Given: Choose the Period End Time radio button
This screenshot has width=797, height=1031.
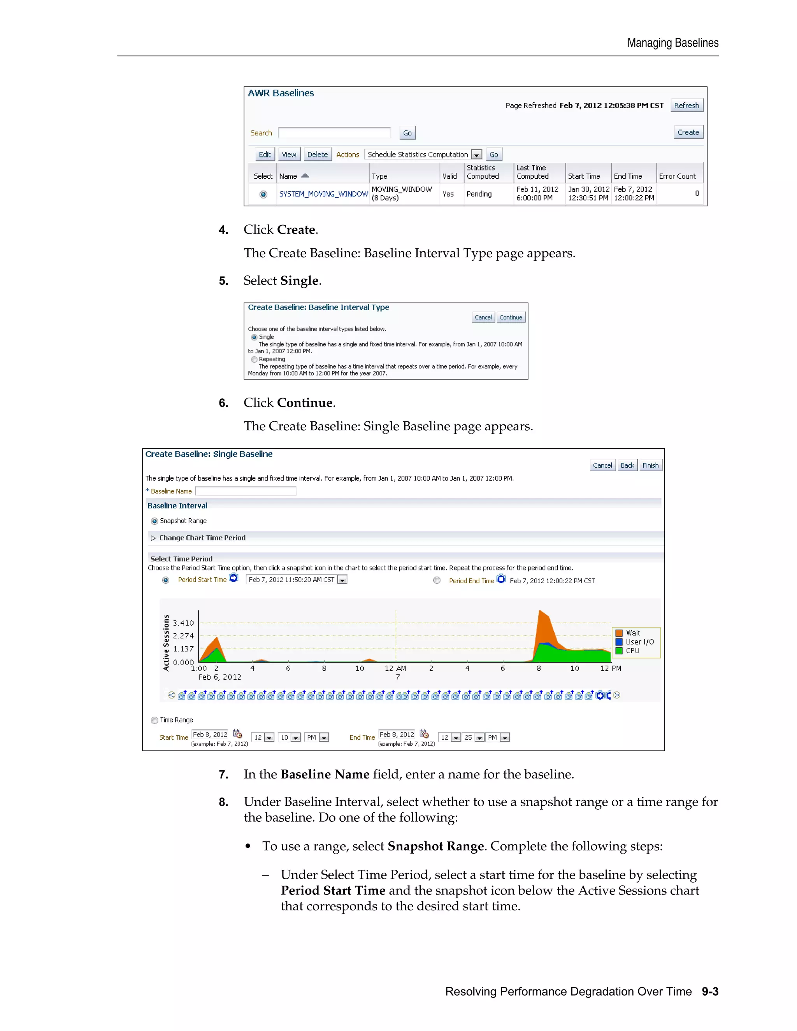Looking at the screenshot, I should click(x=437, y=580).
